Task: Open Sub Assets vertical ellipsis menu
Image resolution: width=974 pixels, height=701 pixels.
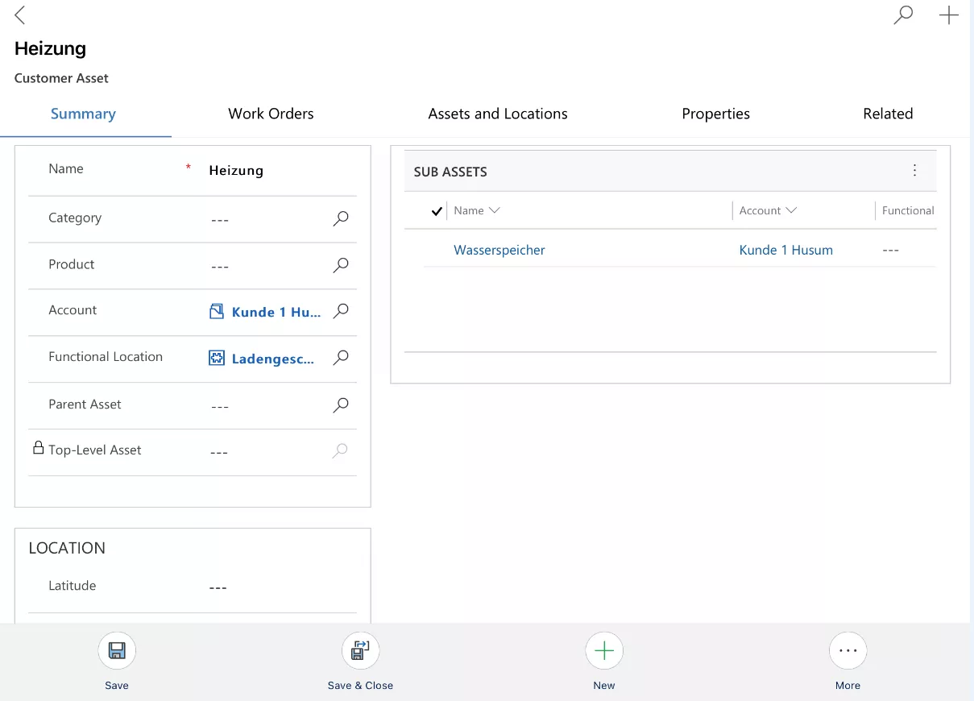Action: click(914, 171)
